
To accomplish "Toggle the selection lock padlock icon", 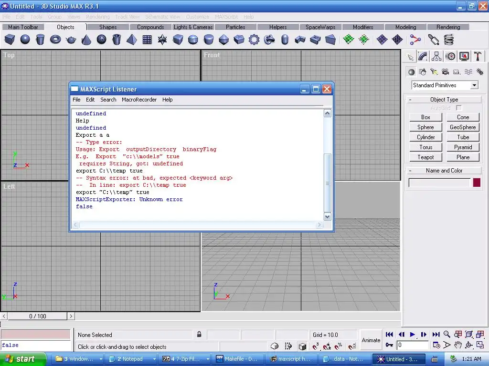I will [x=199, y=335].
